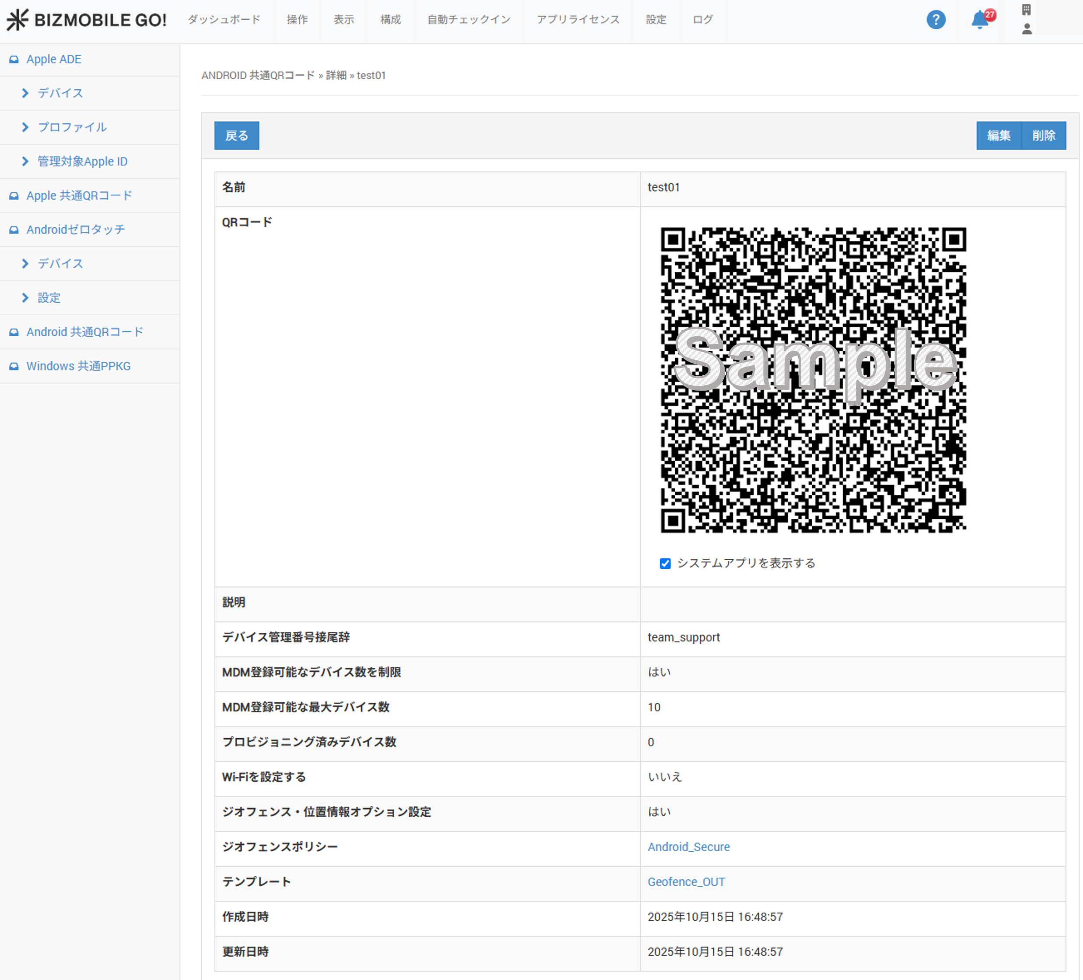
Task: Click the organization building icon
Action: point(1026,10)
